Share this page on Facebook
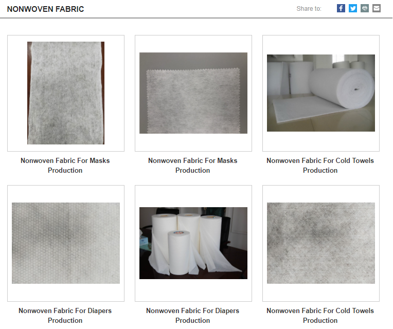The height and width of the screenshot is (329, 393). (x=341, y=8)
